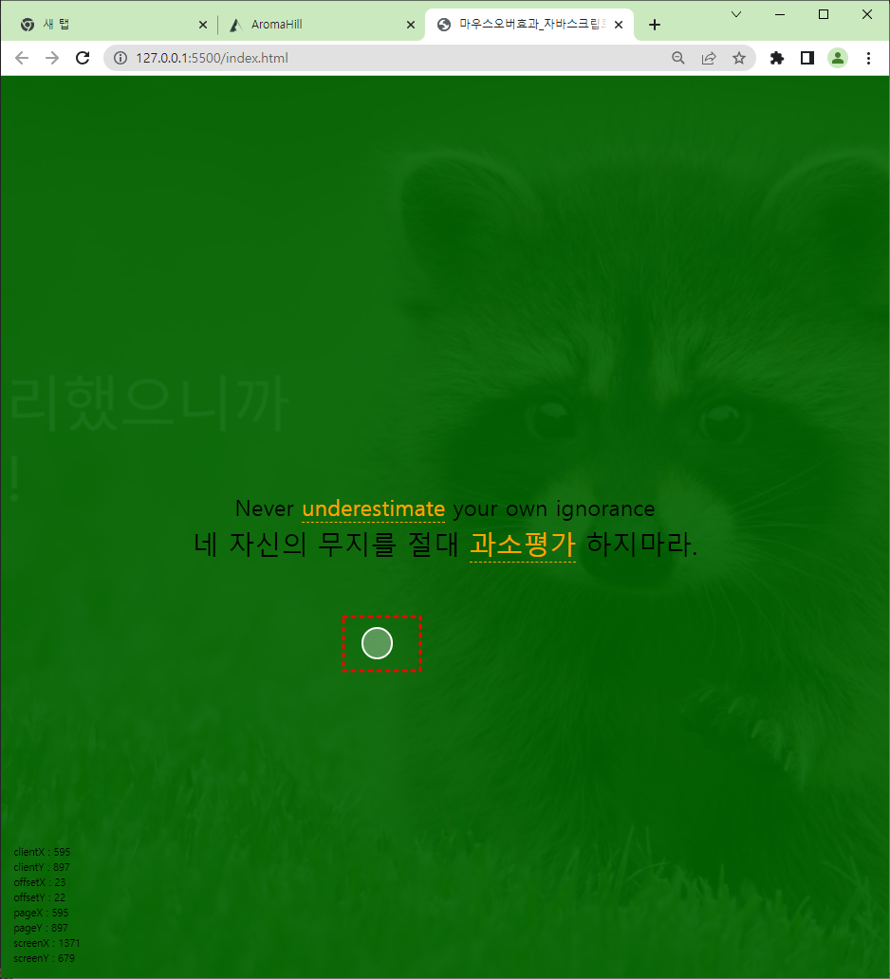Click the clientX : 595 readout

(x=42, y=852)
